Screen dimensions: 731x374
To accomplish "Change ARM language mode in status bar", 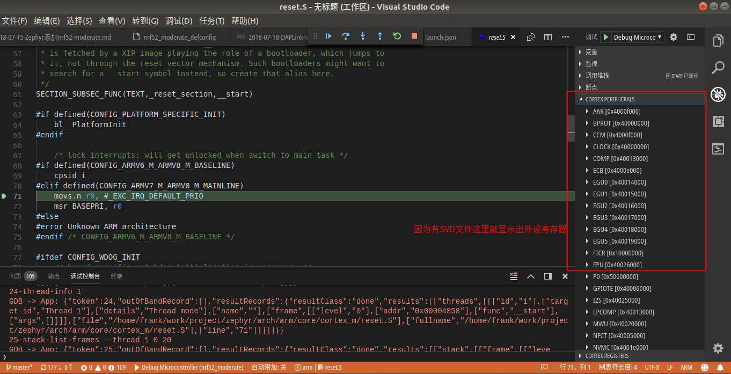I will click(x=686, y=368).
